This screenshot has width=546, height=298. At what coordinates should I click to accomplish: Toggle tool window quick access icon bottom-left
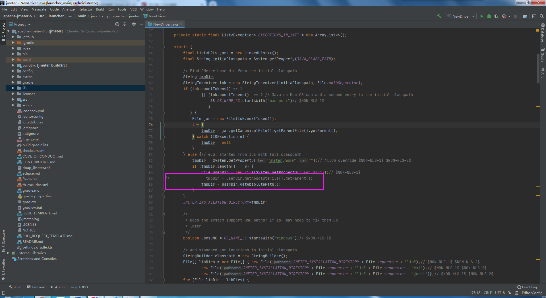[x=3, y=293]
